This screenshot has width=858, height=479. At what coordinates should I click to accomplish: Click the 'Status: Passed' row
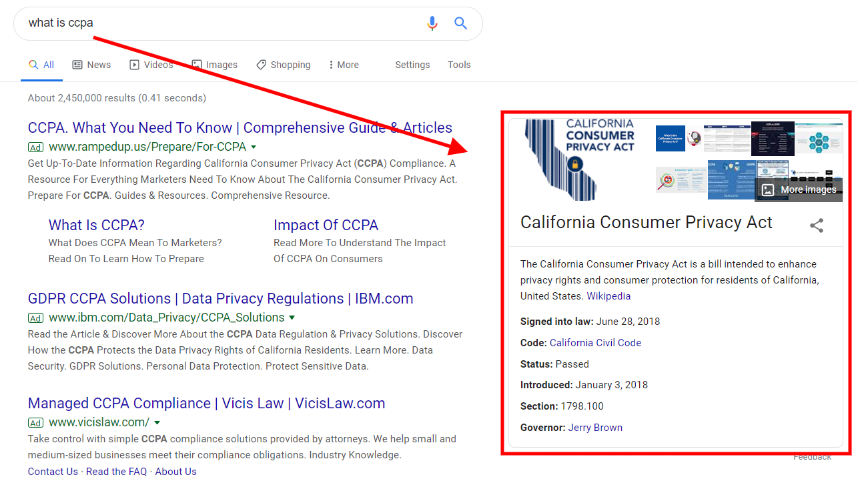[555, 364]
